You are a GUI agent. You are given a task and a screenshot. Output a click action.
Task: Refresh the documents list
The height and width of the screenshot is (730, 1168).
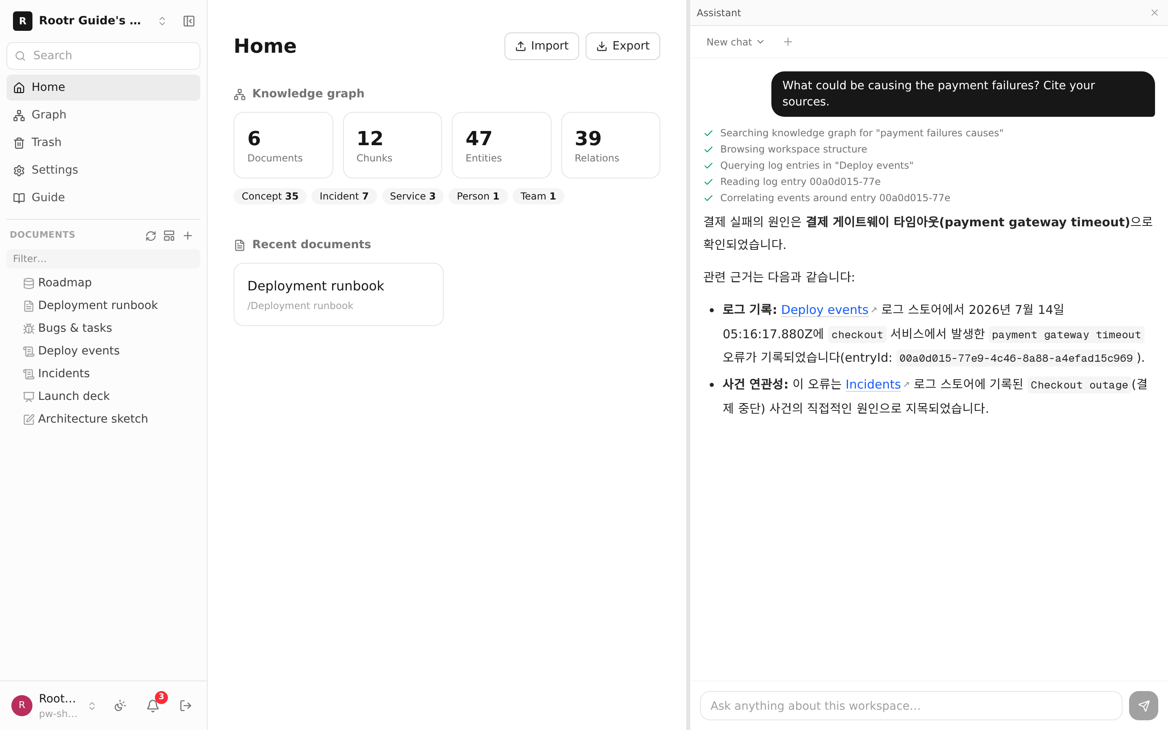tap(150, 236)
